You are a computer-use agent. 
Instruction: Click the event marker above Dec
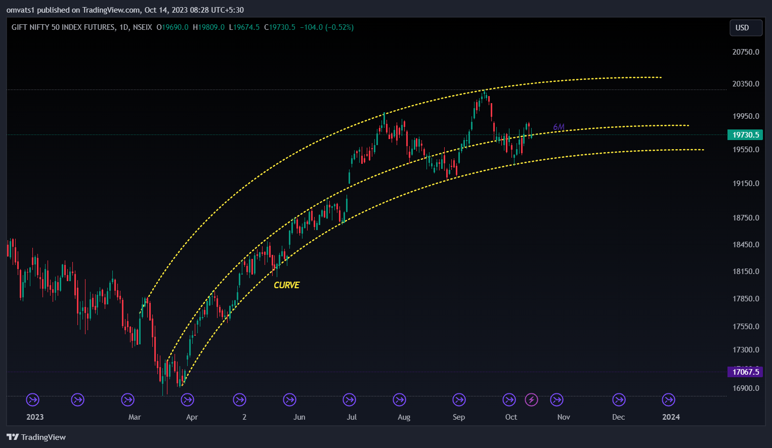pyautogui.click(x=619, y=400)
